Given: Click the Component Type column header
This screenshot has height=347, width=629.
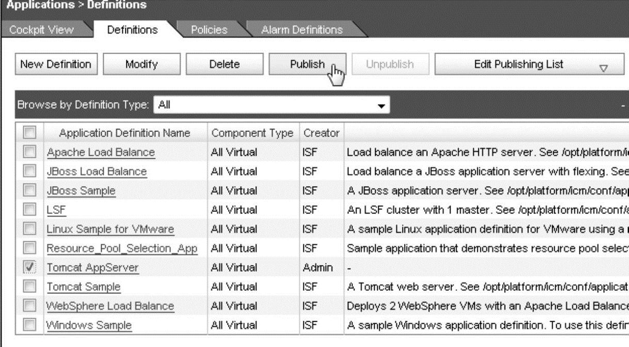Looking at the screenshot, I should 252,133.
